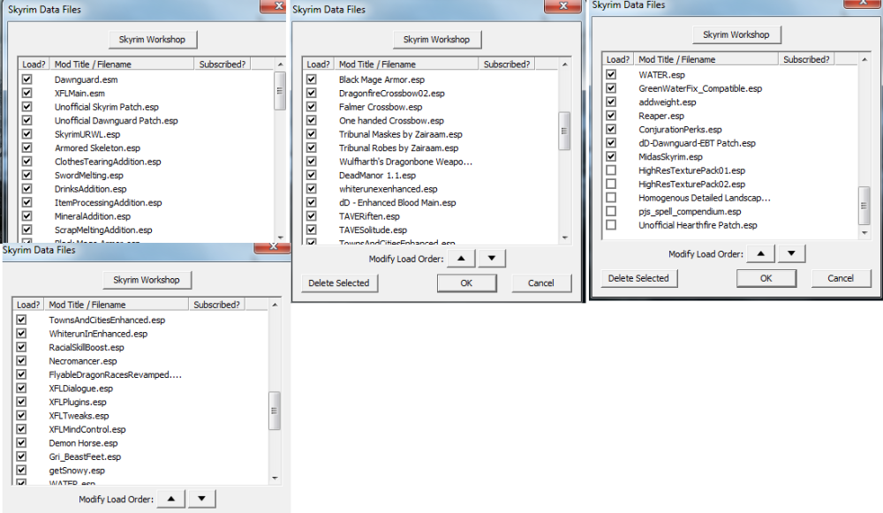The width and height of the screenshot is (883, 513).
Task: Close the top-middle Skyrim Data Files window
Action: click(563, 5)
